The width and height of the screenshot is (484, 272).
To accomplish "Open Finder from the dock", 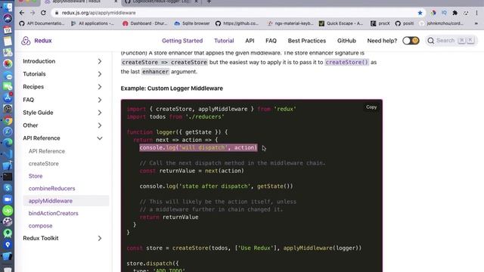I will 8,7.
